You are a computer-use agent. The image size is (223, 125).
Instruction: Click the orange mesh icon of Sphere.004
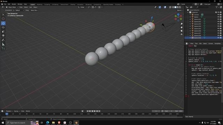pos(193,26)
